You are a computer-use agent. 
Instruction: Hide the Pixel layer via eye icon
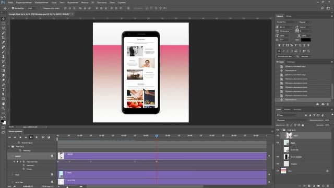[x=278, y=143]
